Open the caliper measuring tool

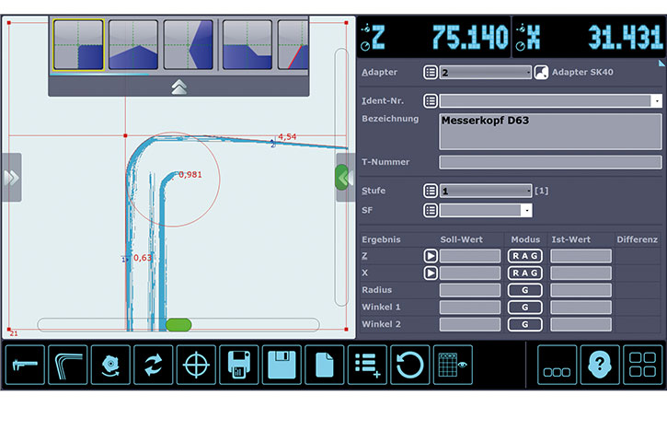[x=25, y=365]
